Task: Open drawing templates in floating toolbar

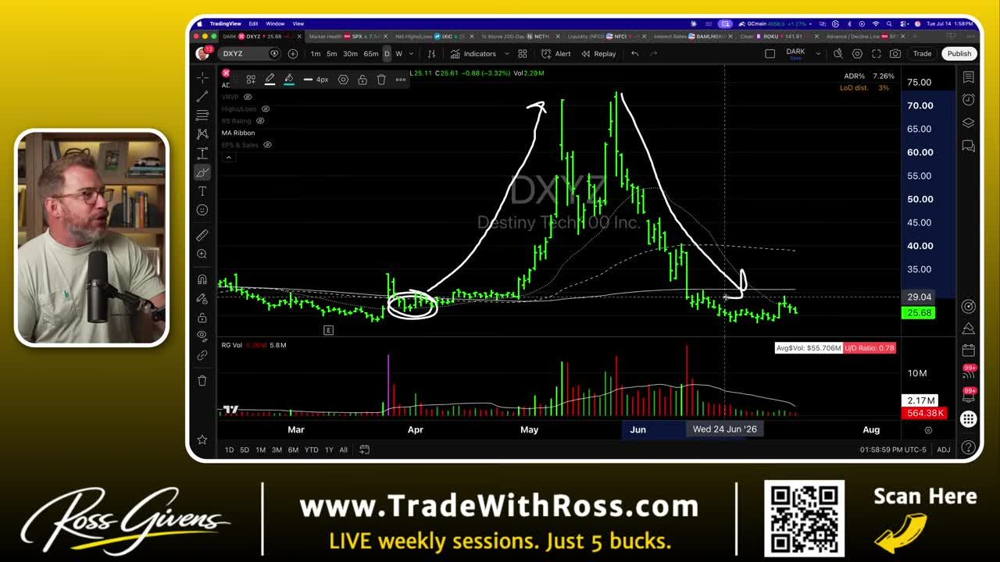Action: [251, 80]
